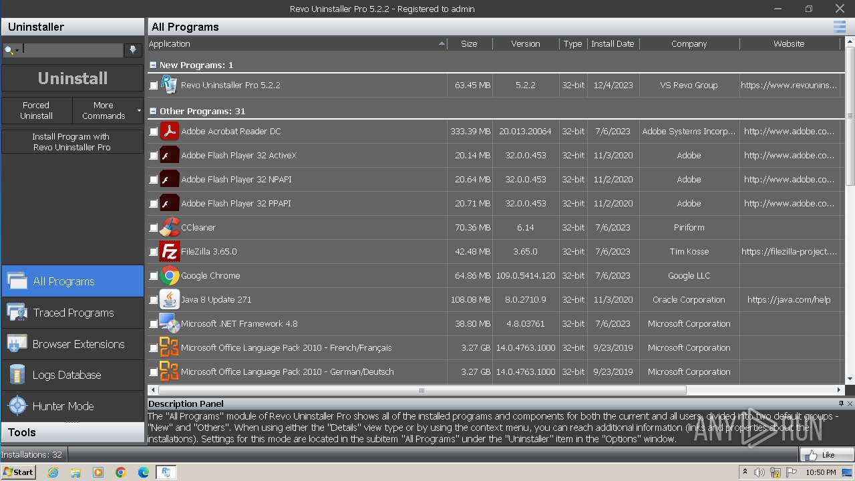Switch to Hunter Mode

[72, 406]
